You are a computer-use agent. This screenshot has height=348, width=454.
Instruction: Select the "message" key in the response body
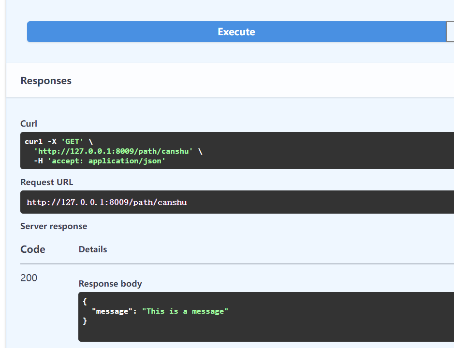(x=112, y=311)
